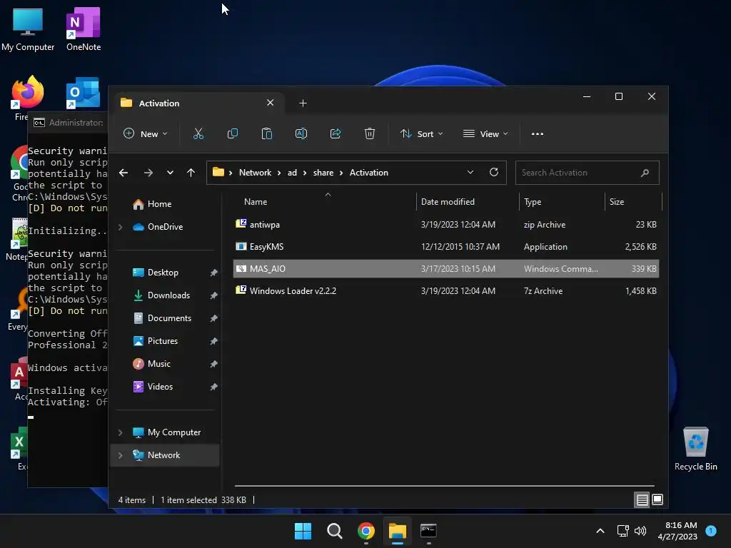The height and width of the screenshot is (548, 731).
Task: Click Network in the address breadcrumb
Action: coord(255,173)
